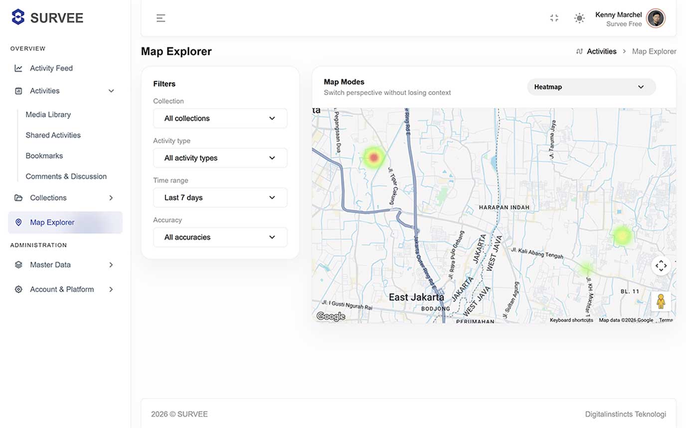Toggle the light mode sun icon
This screenshot has width=686, height=428.
[x=580, y=18]
